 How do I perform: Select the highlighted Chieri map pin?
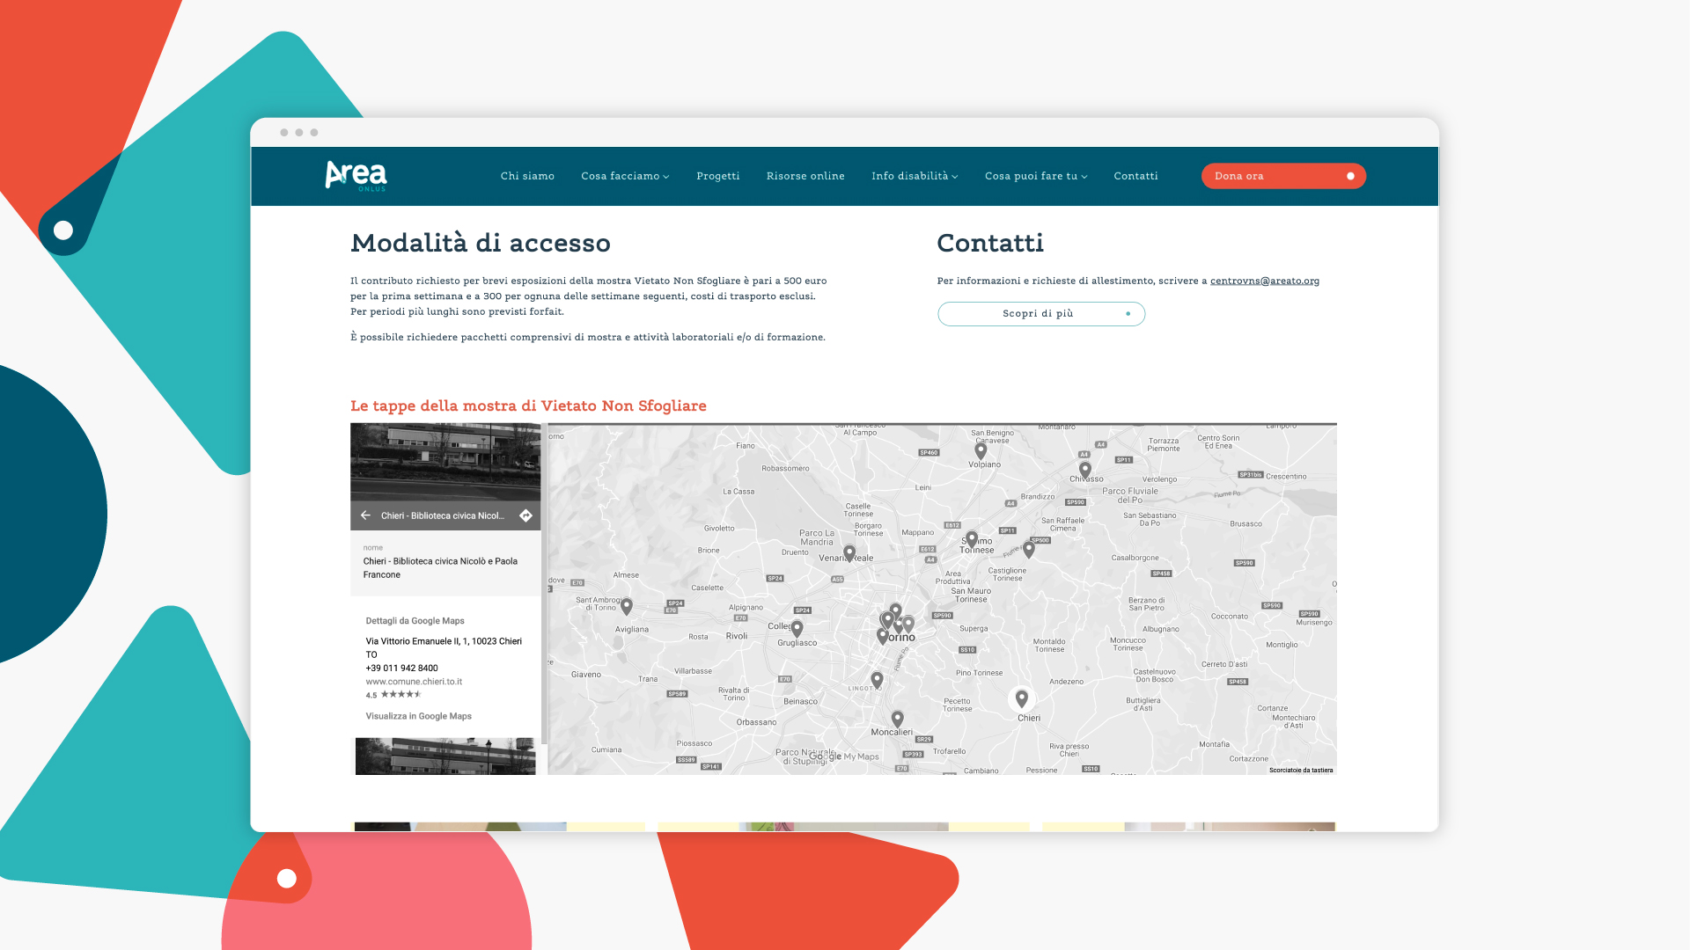(x=1021, y=698)
